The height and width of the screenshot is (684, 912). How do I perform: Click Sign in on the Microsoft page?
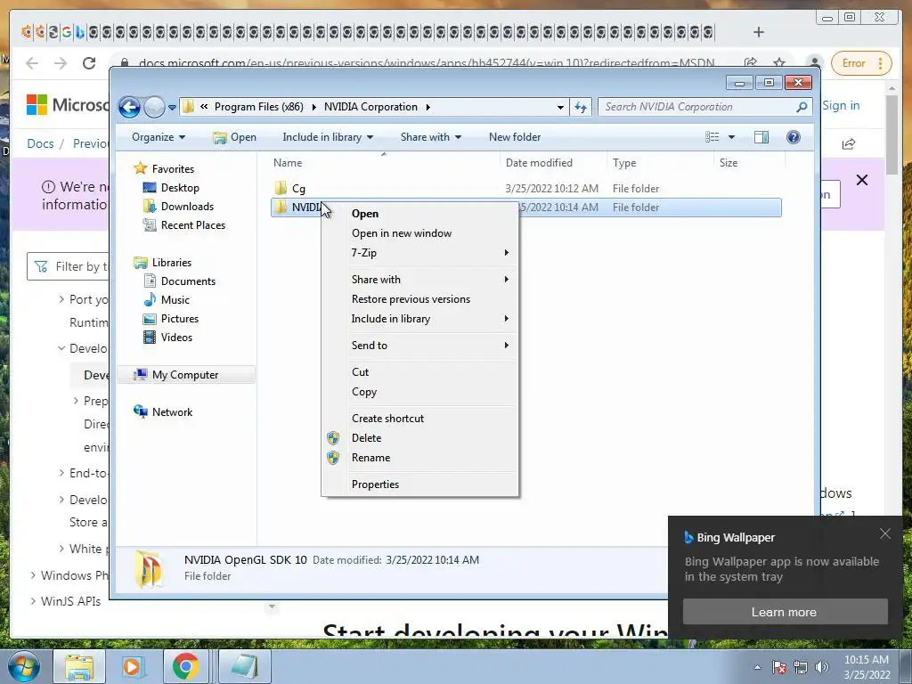[x=841, y=105]
